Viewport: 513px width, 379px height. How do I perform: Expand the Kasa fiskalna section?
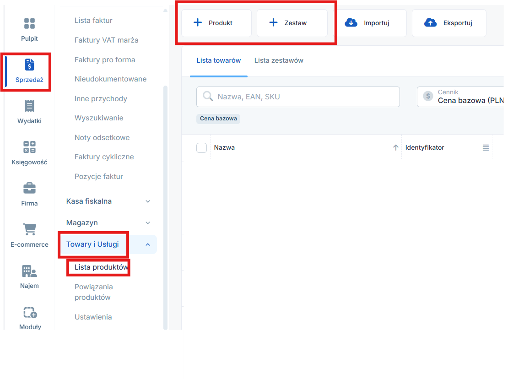pyautogui.click(x=148, y=201)
